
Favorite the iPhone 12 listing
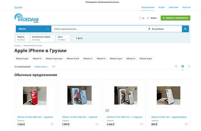[x=186, y=124]
